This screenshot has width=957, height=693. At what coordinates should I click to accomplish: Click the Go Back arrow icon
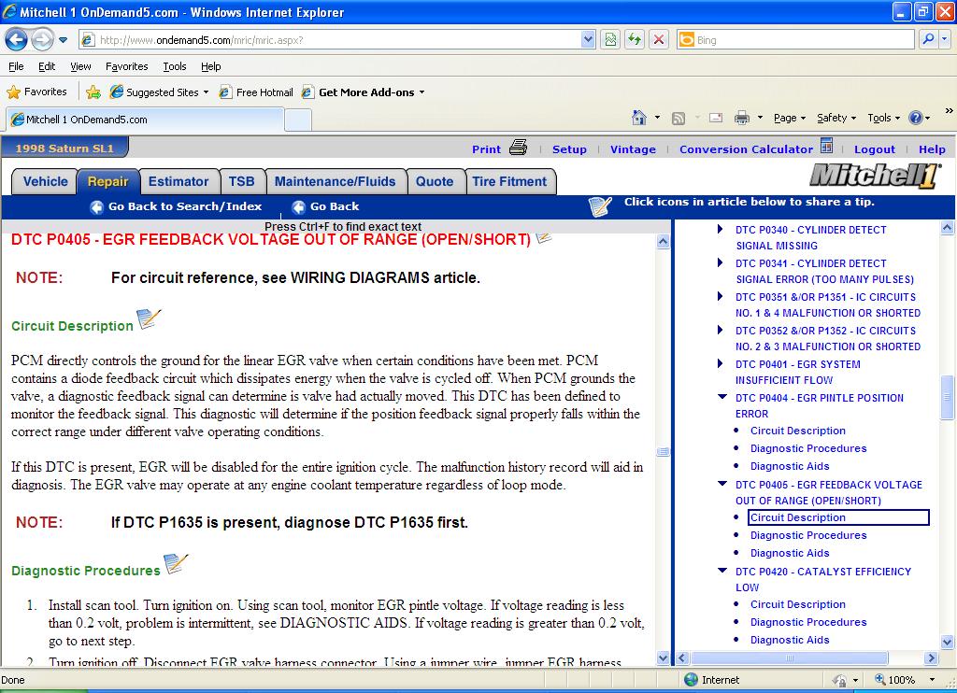(298, 206)
